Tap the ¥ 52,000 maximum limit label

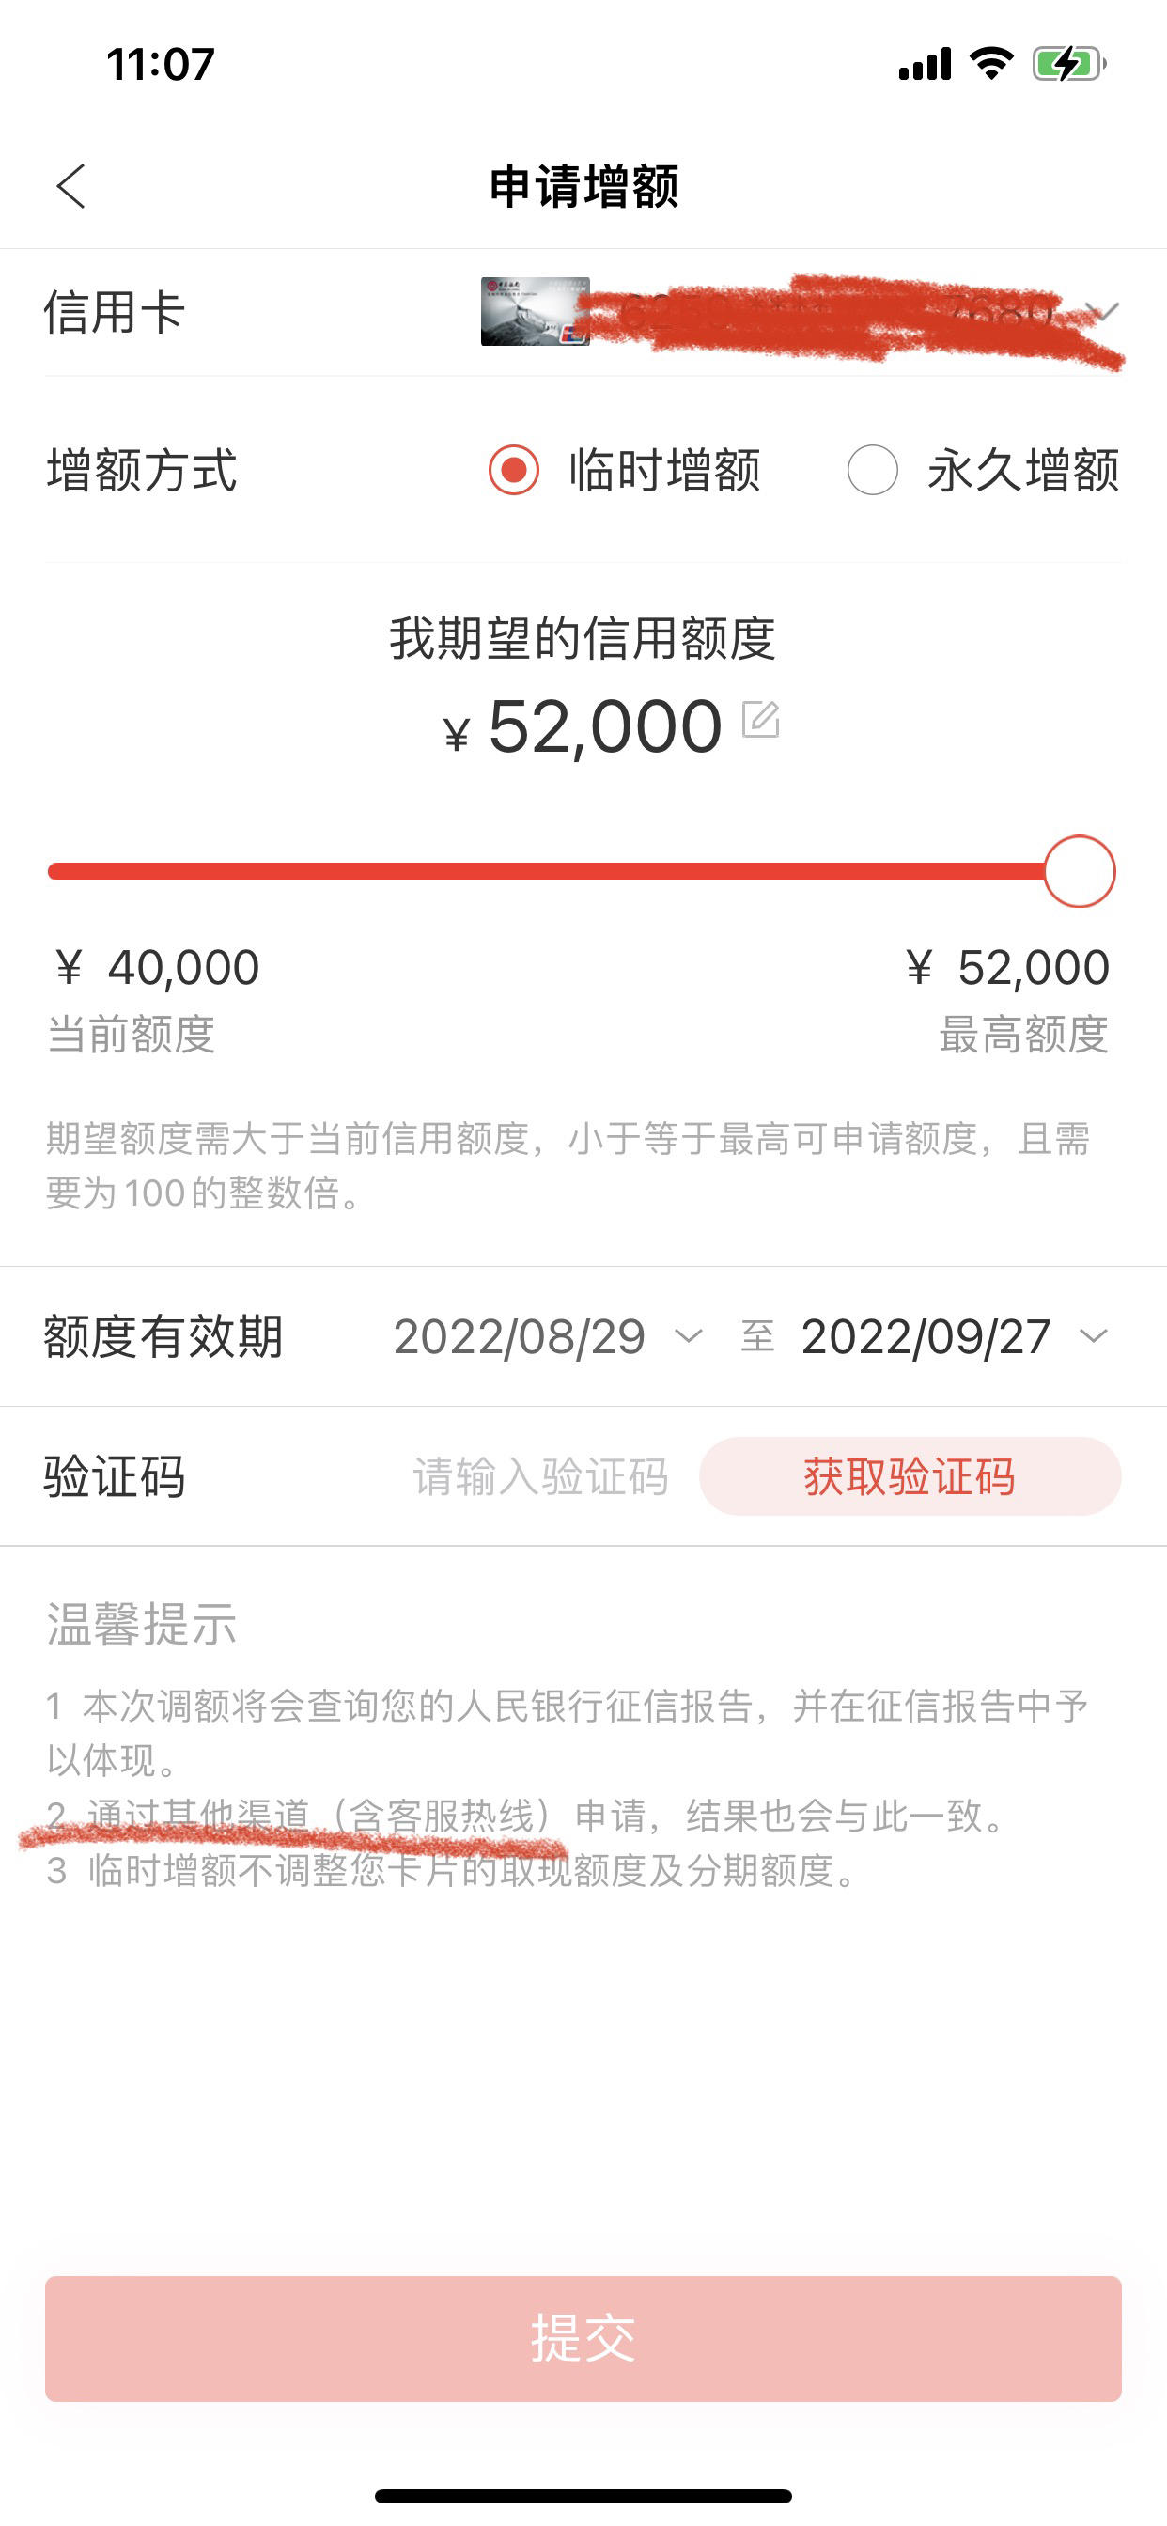(1007, 968)
